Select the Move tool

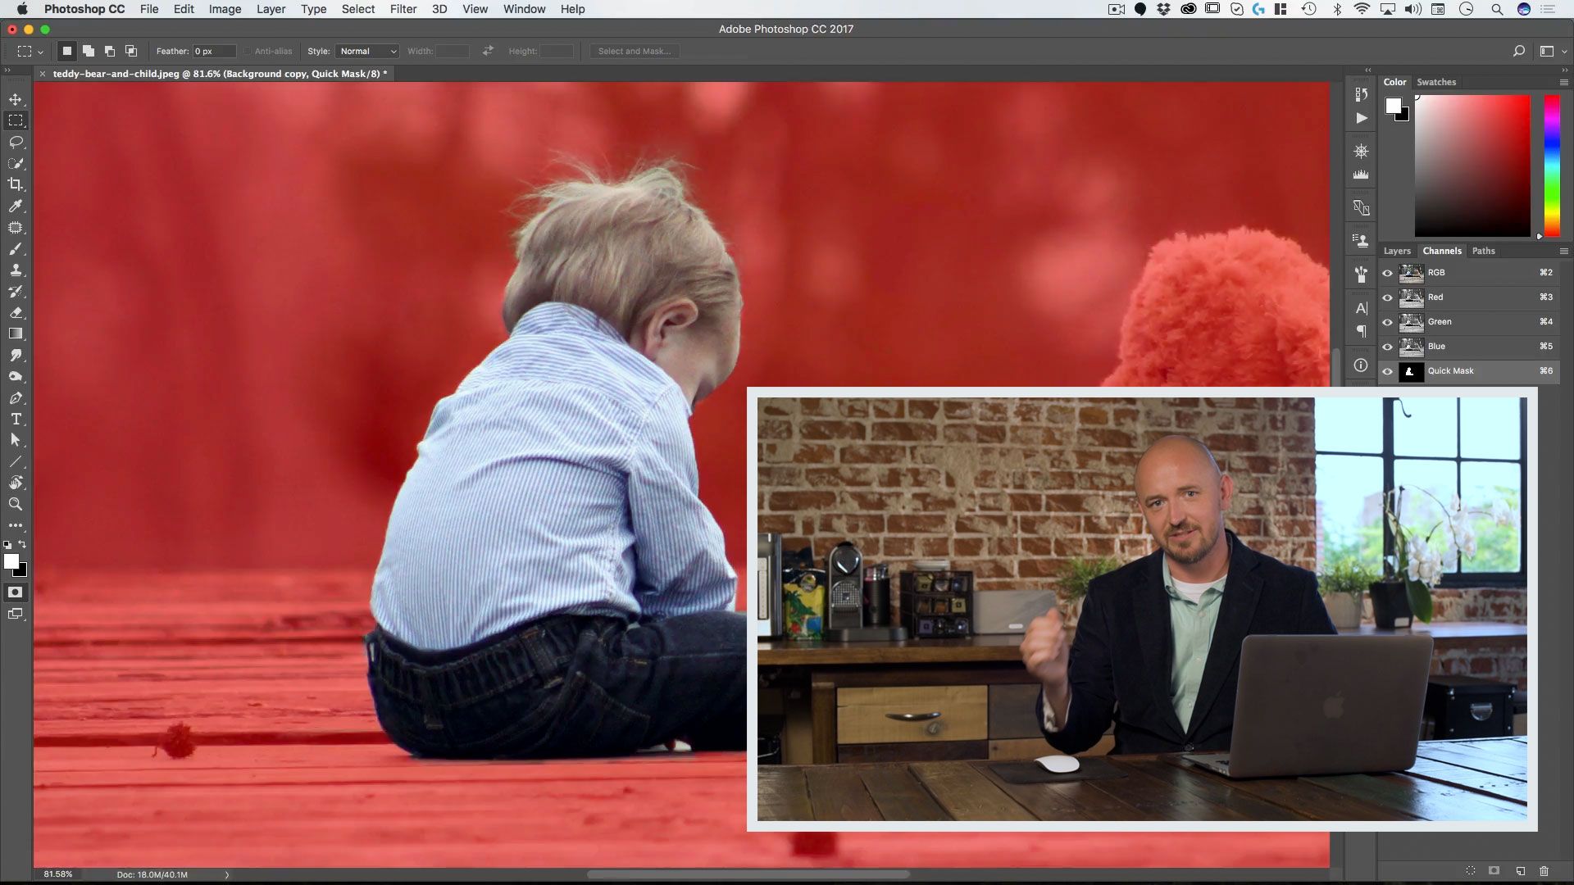click(16, 99)
